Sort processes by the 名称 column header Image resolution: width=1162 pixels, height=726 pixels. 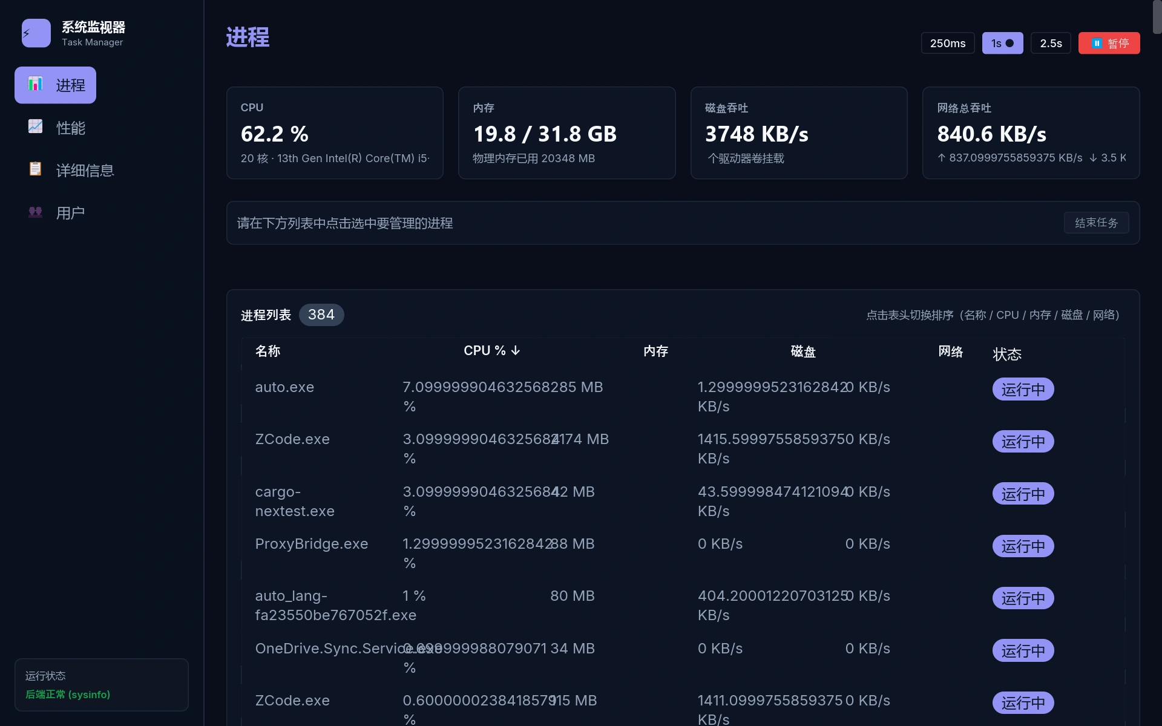click(x=268, y=351)
